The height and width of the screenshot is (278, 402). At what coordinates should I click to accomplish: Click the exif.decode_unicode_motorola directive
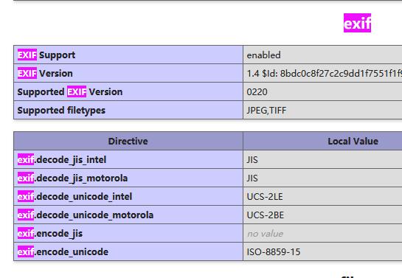[x=86, y=215]
